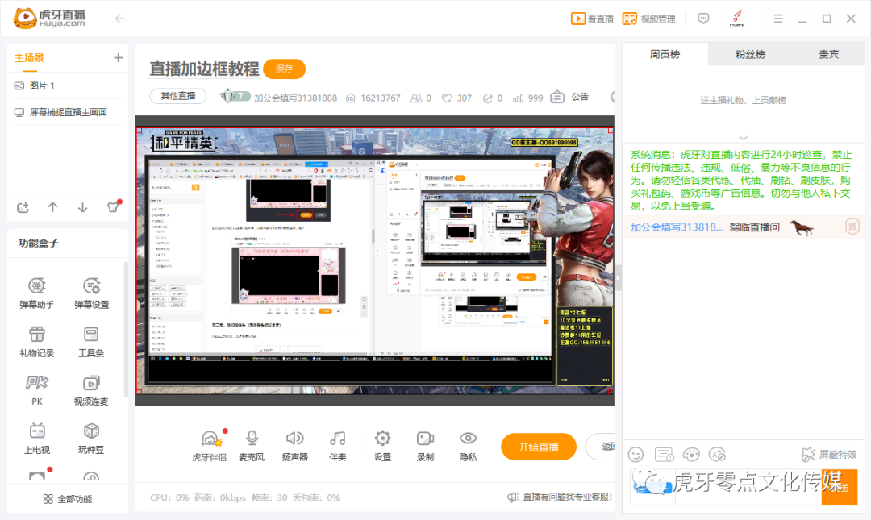This screenshot has height=520, width=871.
Task: Open the 工具条 toolbar option
Action: [92, 341]
